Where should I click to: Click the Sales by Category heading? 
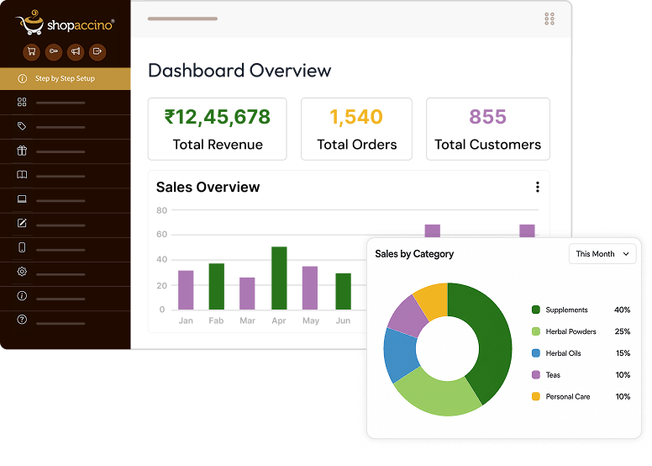pyautogui.click(x=414, y=254)
